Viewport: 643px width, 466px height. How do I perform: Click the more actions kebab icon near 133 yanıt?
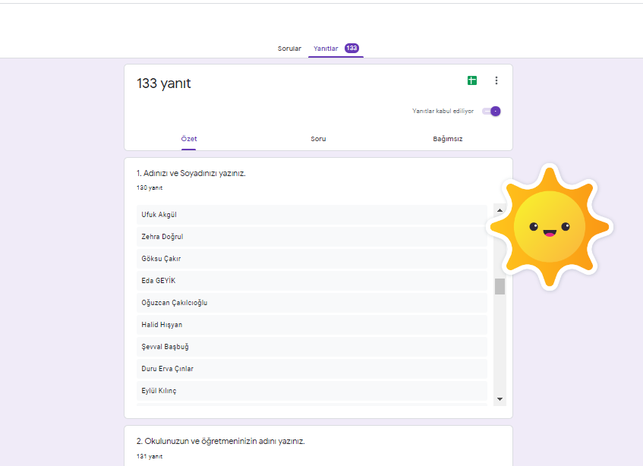pyautogui.click(x=496, y=80)
